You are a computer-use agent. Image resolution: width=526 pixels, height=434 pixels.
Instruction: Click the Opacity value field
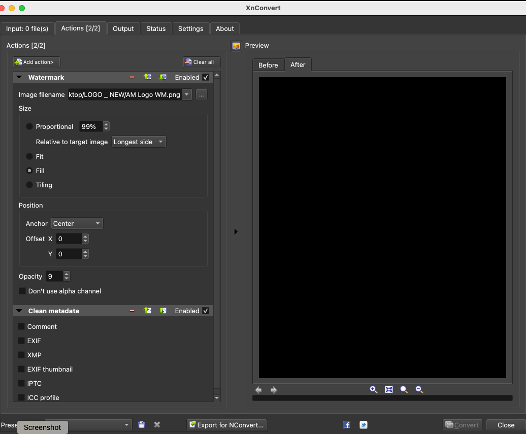pyautogui.click(x=54, y=276)
